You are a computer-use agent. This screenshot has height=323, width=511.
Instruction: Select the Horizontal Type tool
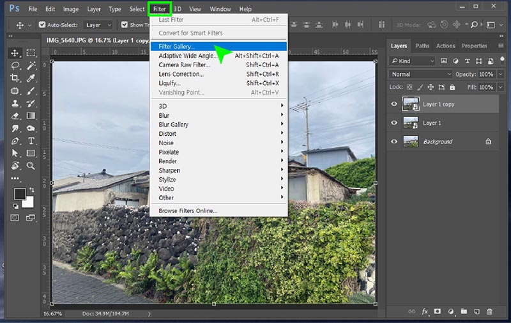pos(31,141)
